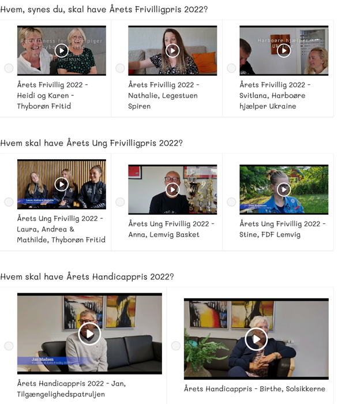
Task: Choose Jan, Tilgængelighedspatruljen radio button
Action: click(x=9, y=346)
